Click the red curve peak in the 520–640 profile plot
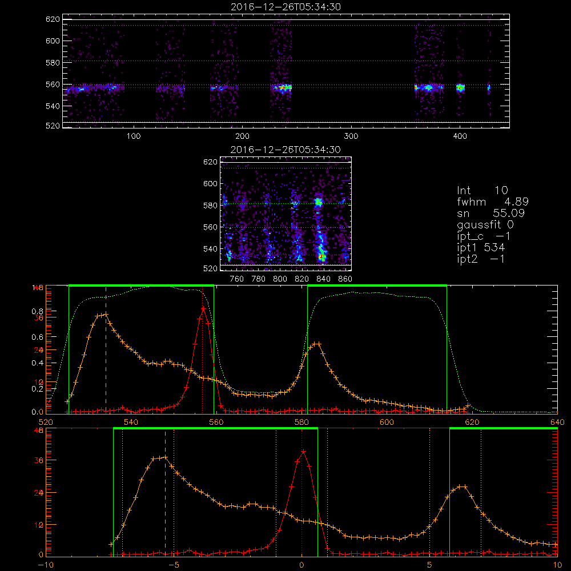The width and height of the screenshot is (571, 571). click(203, 309)
